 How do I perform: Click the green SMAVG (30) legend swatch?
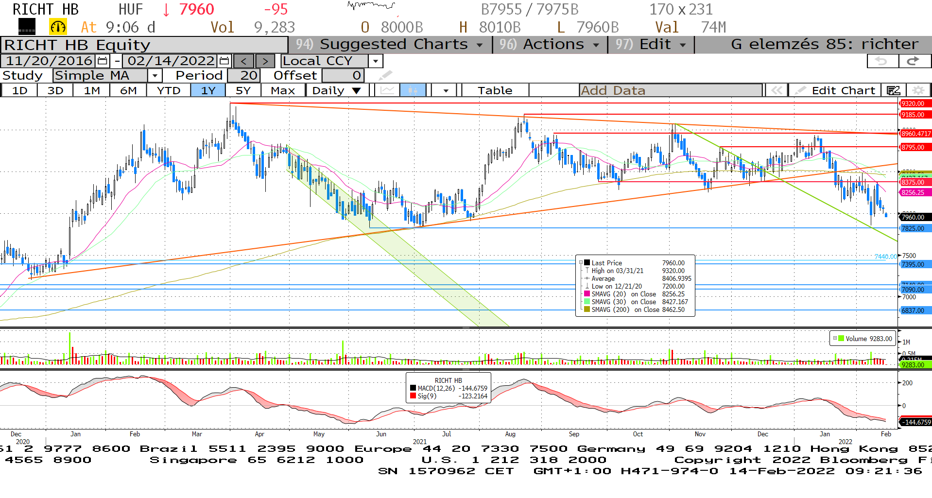click(x=587, y=302)
